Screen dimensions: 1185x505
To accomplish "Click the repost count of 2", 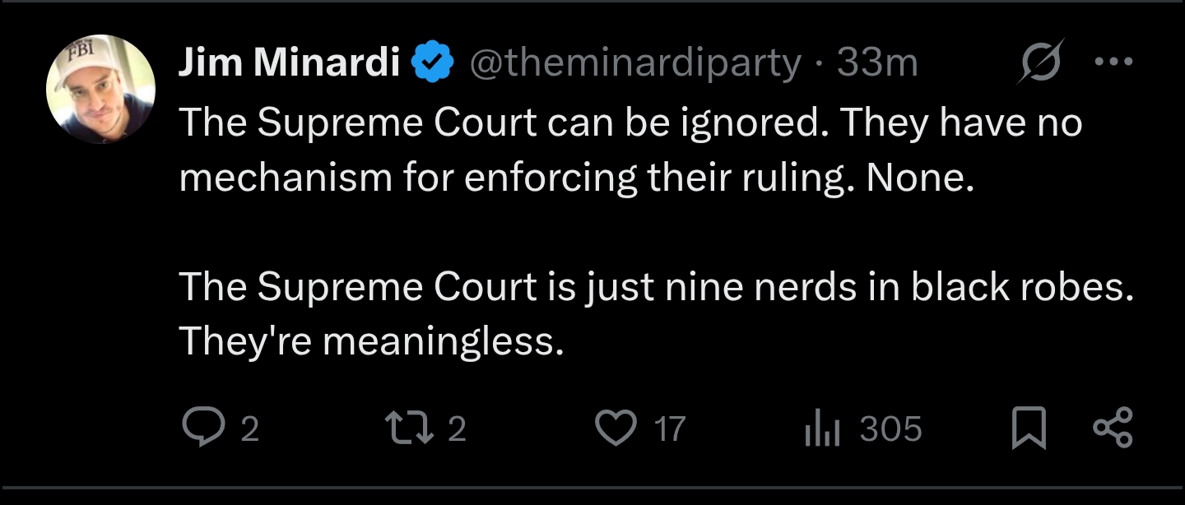I will (458, 429).
